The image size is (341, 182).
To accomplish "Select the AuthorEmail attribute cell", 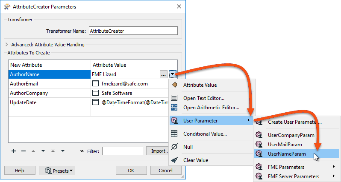I will click(x=50, y=83).
